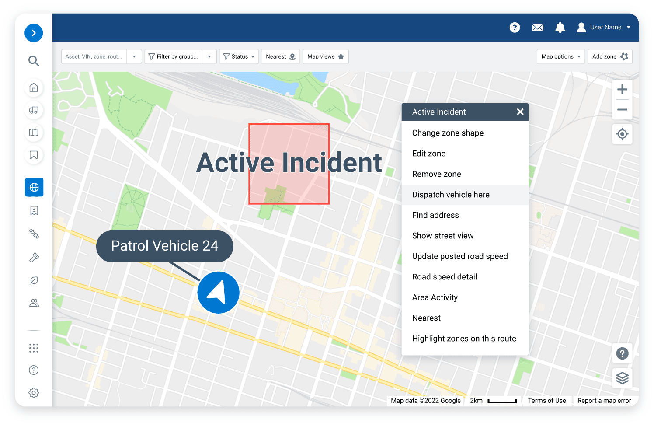Open the bookmark icon in the sidebar

[x=34, y=155]
